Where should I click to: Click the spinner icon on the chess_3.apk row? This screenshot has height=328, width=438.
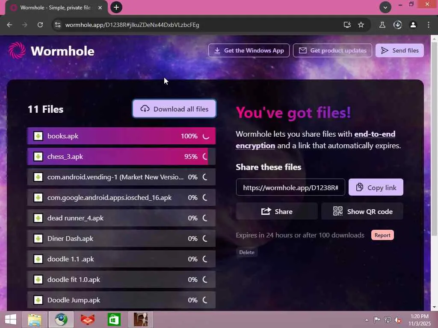[x=205, y=156]
